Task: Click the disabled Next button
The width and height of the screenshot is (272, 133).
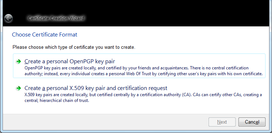Action: tap(222, 122)
